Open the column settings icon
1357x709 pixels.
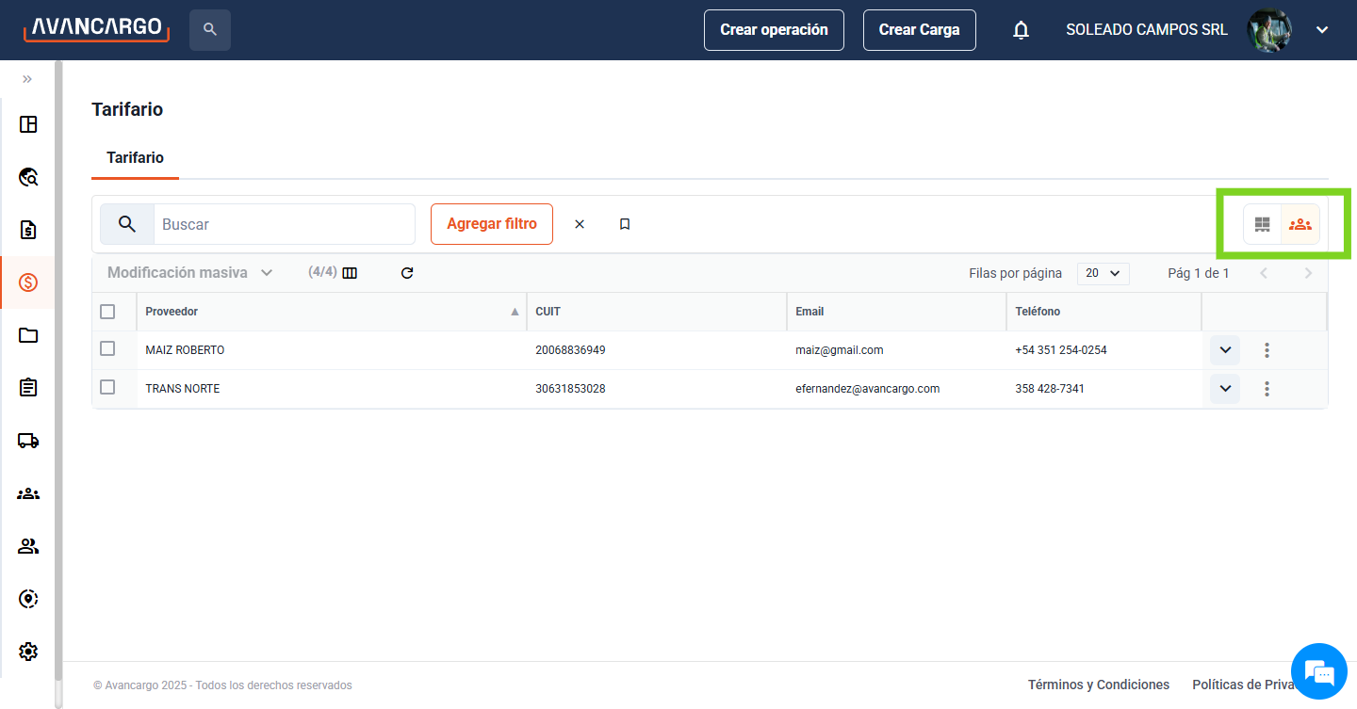[350, 273]
